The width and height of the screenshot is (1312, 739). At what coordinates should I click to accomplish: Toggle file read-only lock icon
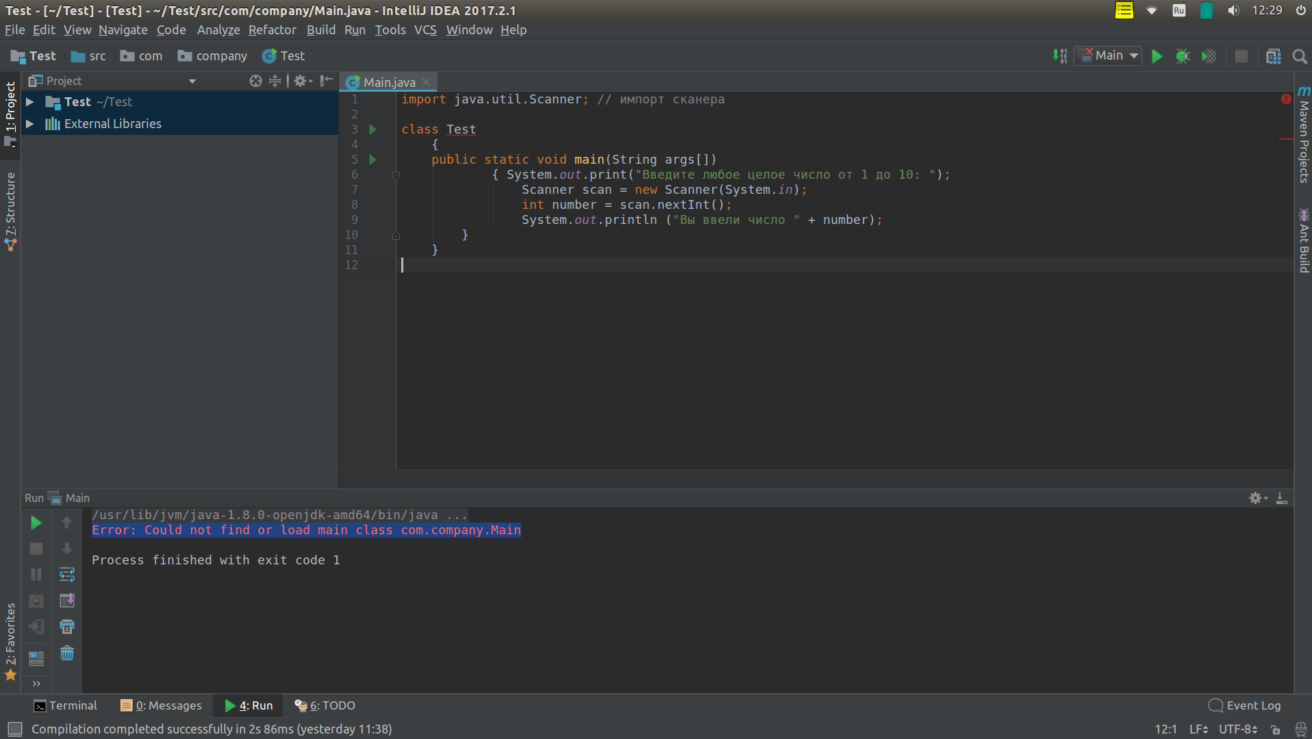[x=1276, y=729]
